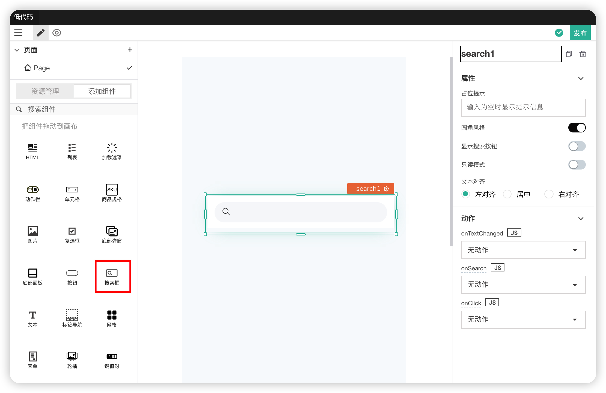The image size is (606, 393).
Task: Select the 居中 center alignment radio button
Action: tap(507, 194)
